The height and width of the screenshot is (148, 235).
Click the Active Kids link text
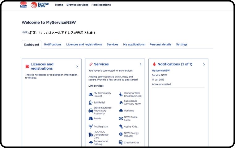[x=130, y=127]
